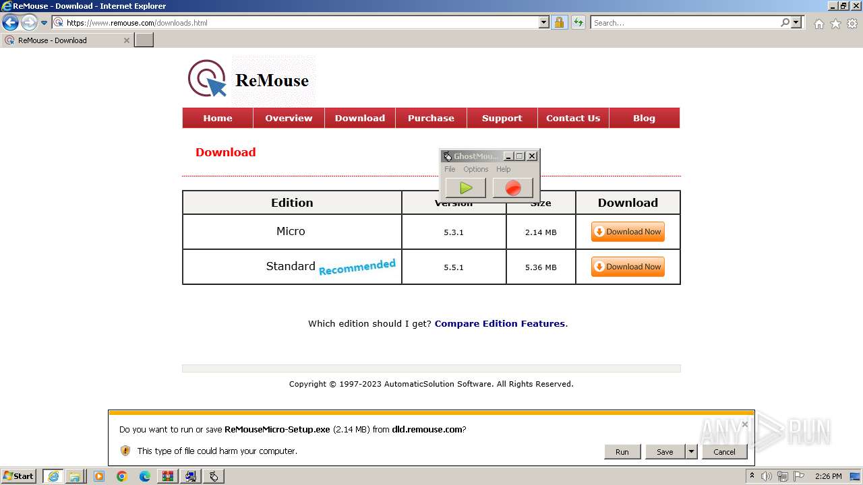This screenshot has height=485, width=863.
Task: Click the Internet Explorer title bar icon
Action: 7,5
